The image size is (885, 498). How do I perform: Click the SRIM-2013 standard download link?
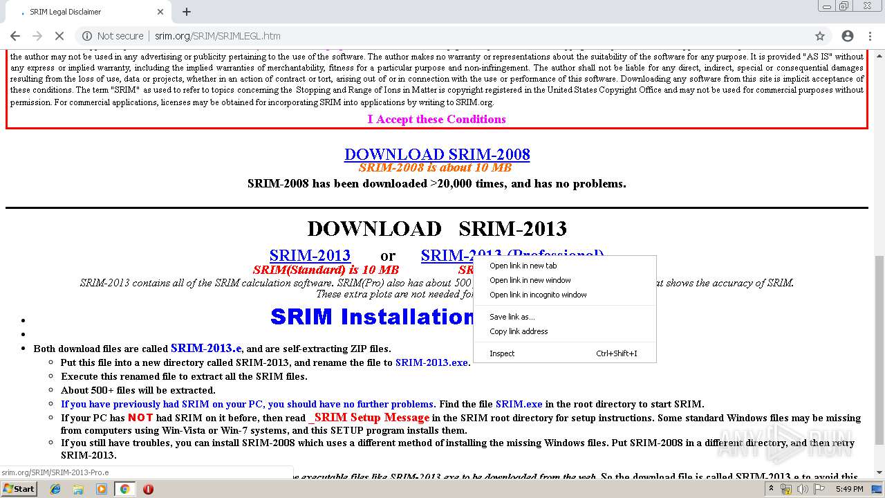[x=310, y=255]
